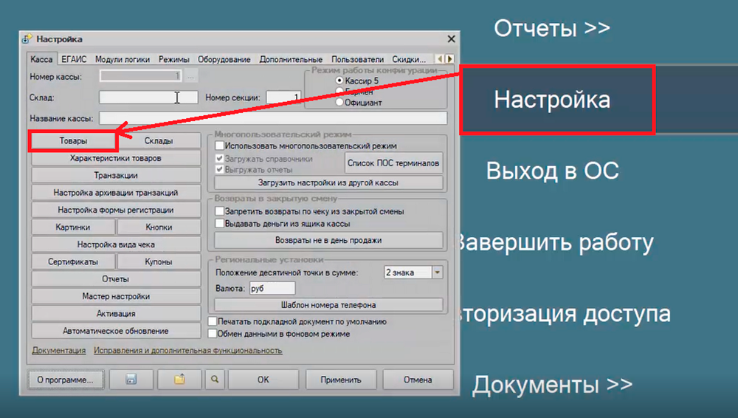Screen dimensions: 738x418
Task: Select the Кассир 5 radio button
Action: coord(339,80)
